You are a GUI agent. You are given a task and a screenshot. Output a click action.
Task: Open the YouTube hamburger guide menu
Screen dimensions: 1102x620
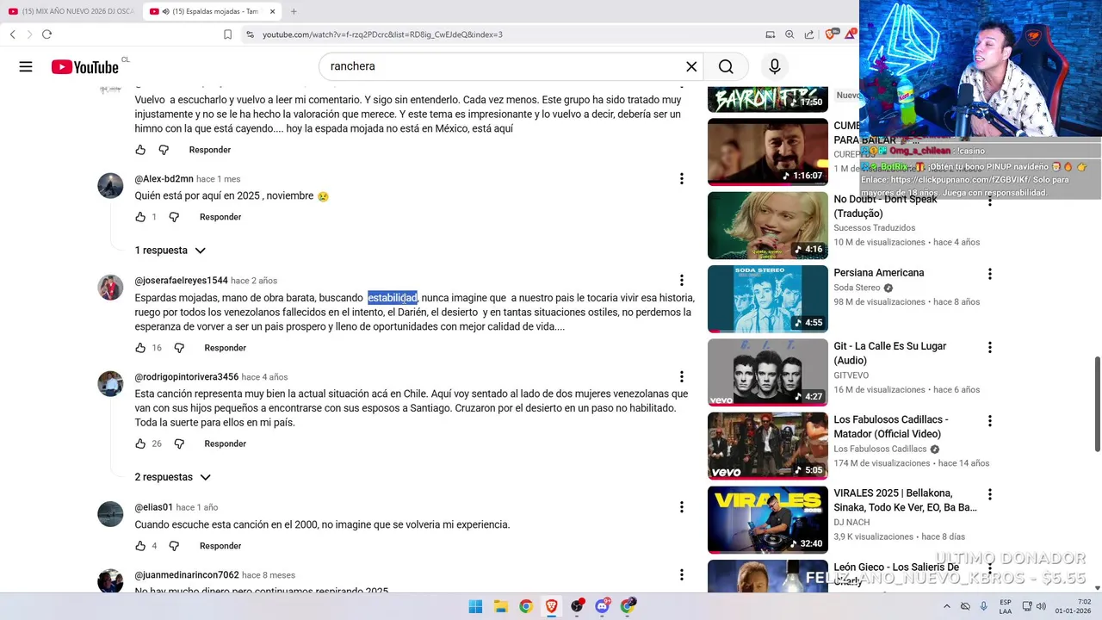coord(26,66)
